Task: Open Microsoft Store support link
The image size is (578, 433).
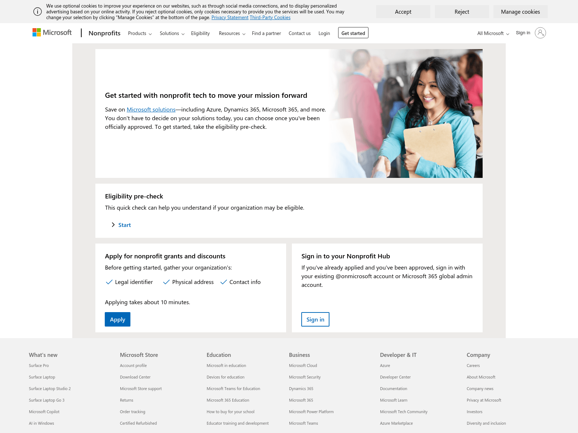Action: tap(141, 389)
